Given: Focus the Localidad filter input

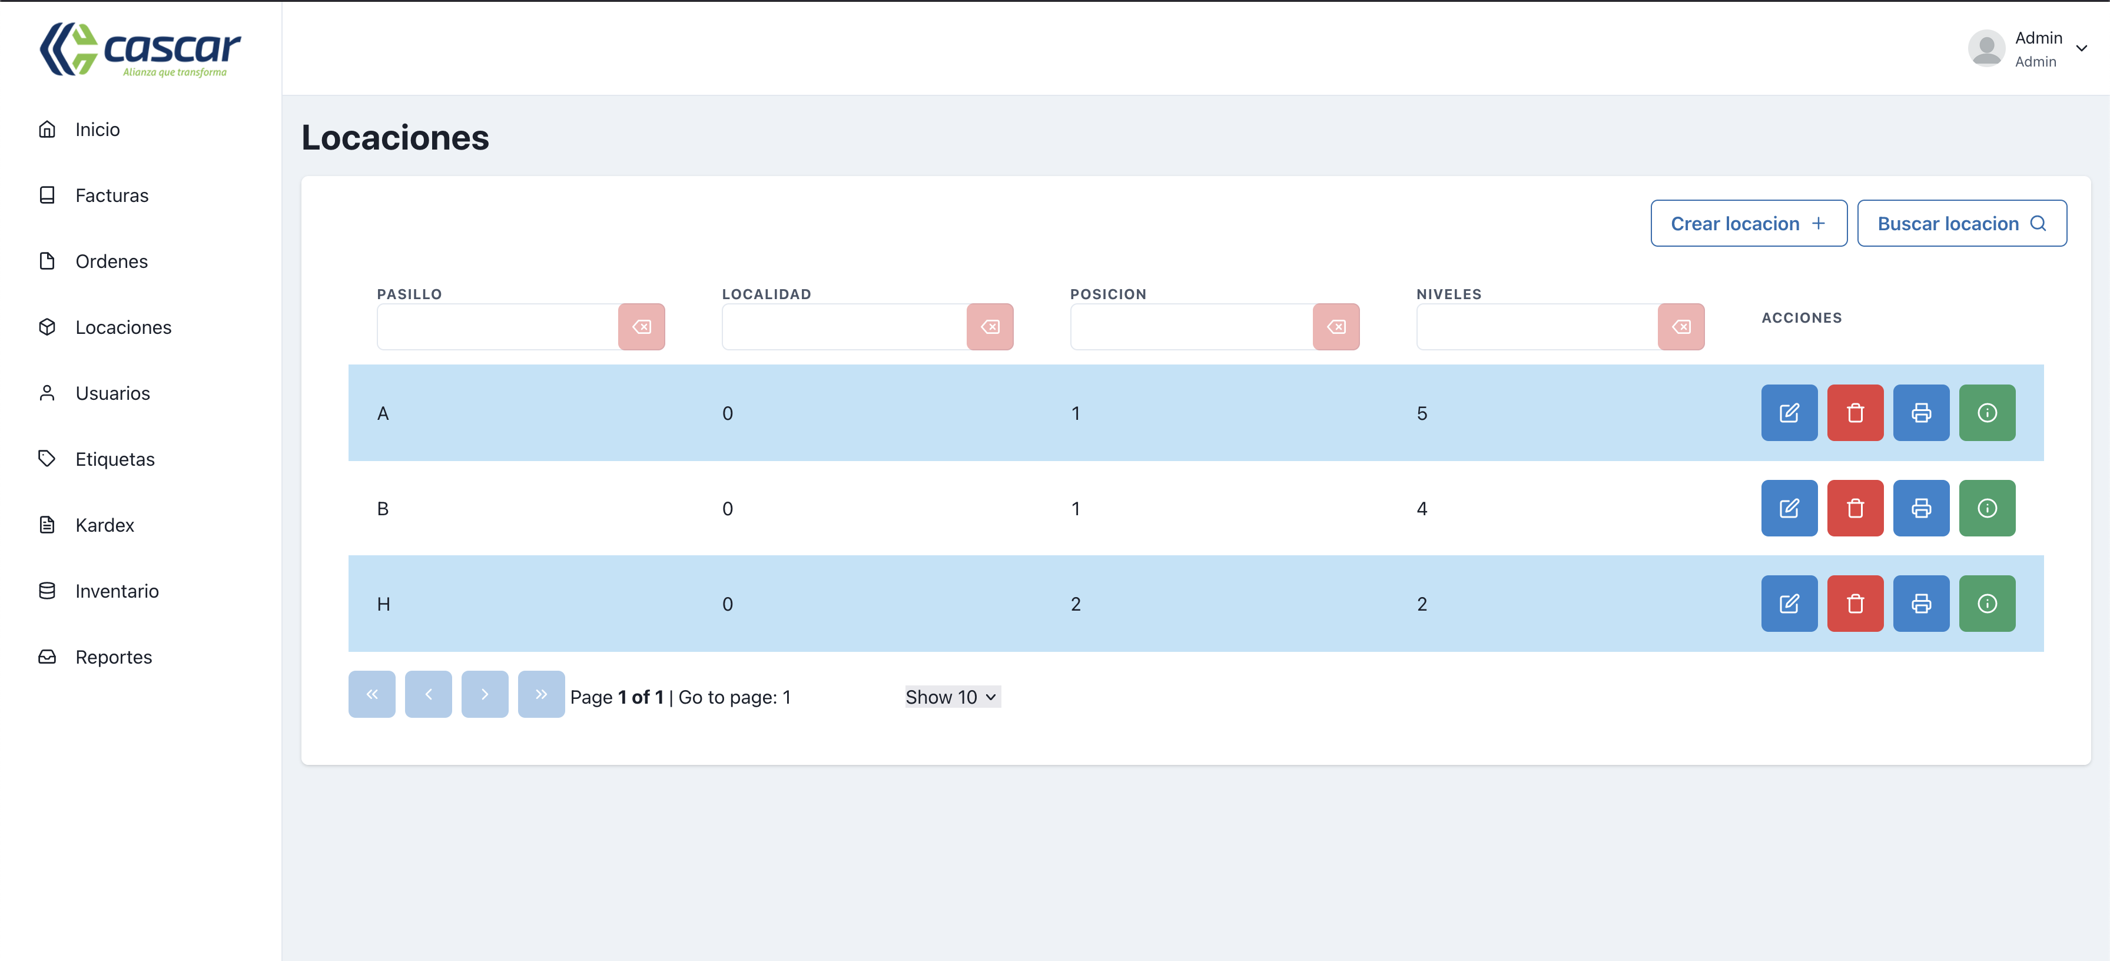Looking at the screenshot, I should coord(844,327).
